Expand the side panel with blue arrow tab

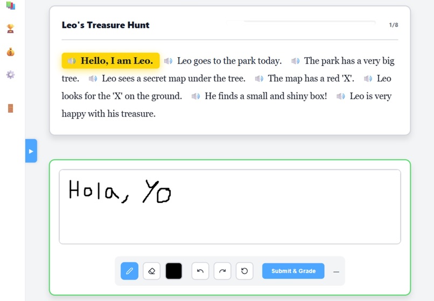point(31,151)
